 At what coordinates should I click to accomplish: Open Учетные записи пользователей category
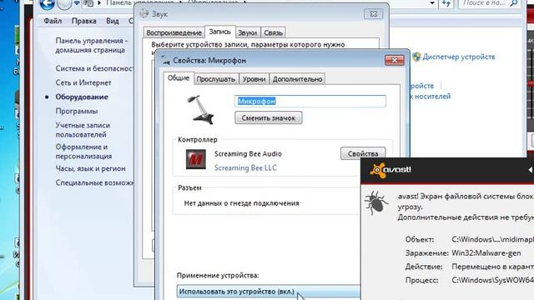(x=83, y=130)
